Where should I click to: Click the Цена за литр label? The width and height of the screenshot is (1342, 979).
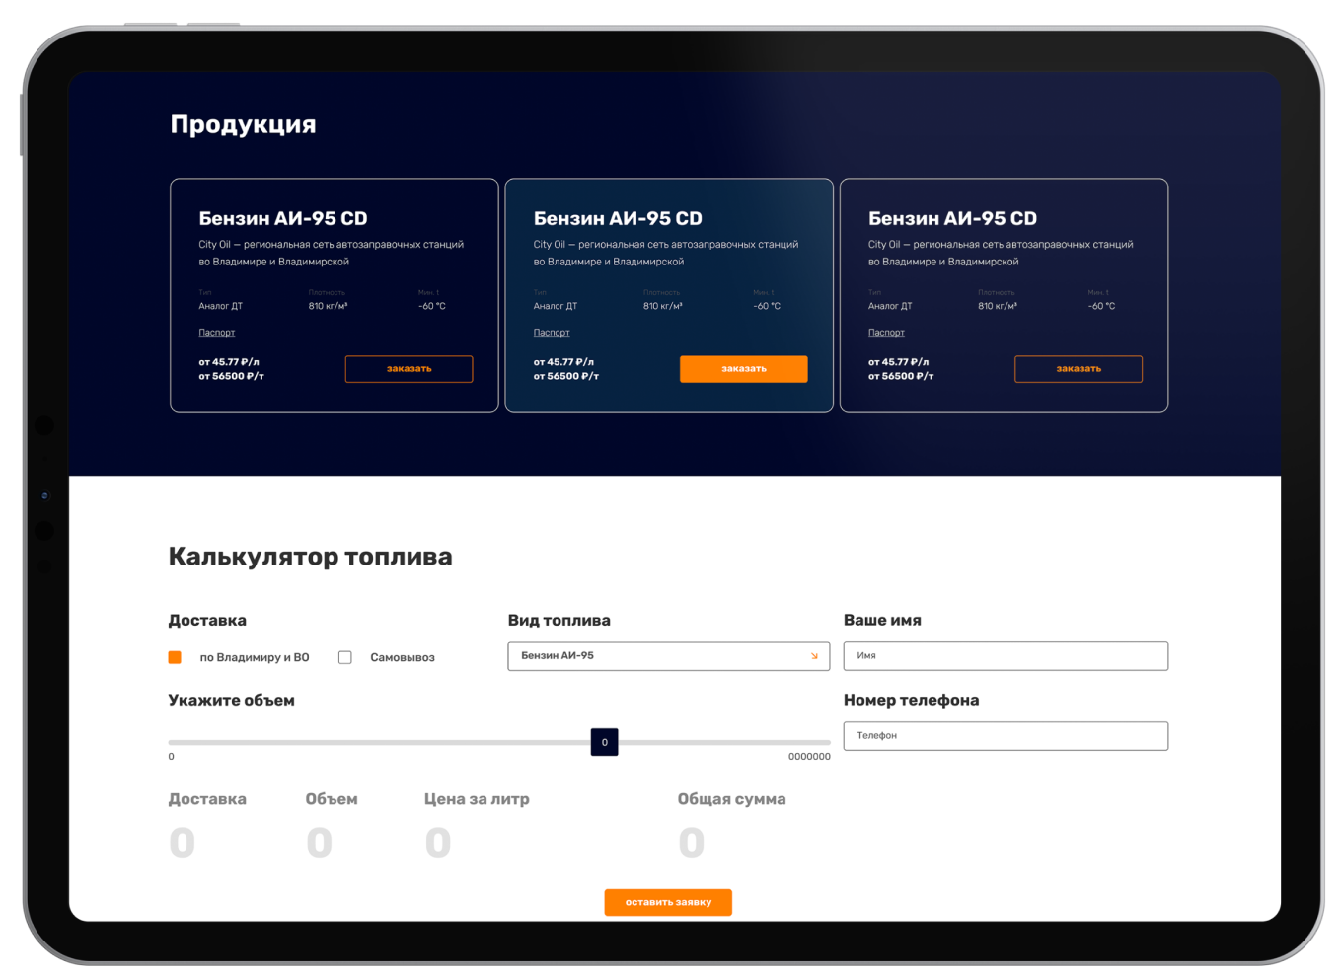pos(477,799)
